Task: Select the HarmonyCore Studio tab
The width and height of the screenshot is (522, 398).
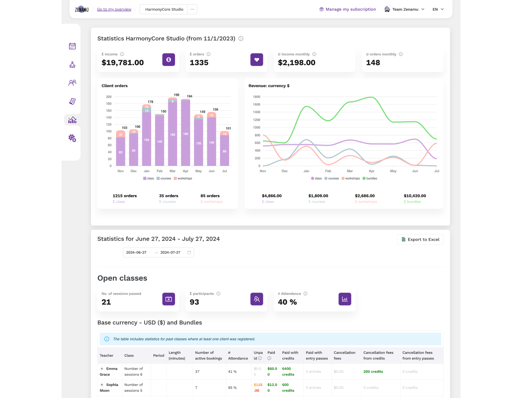Action: coord(164,9)
